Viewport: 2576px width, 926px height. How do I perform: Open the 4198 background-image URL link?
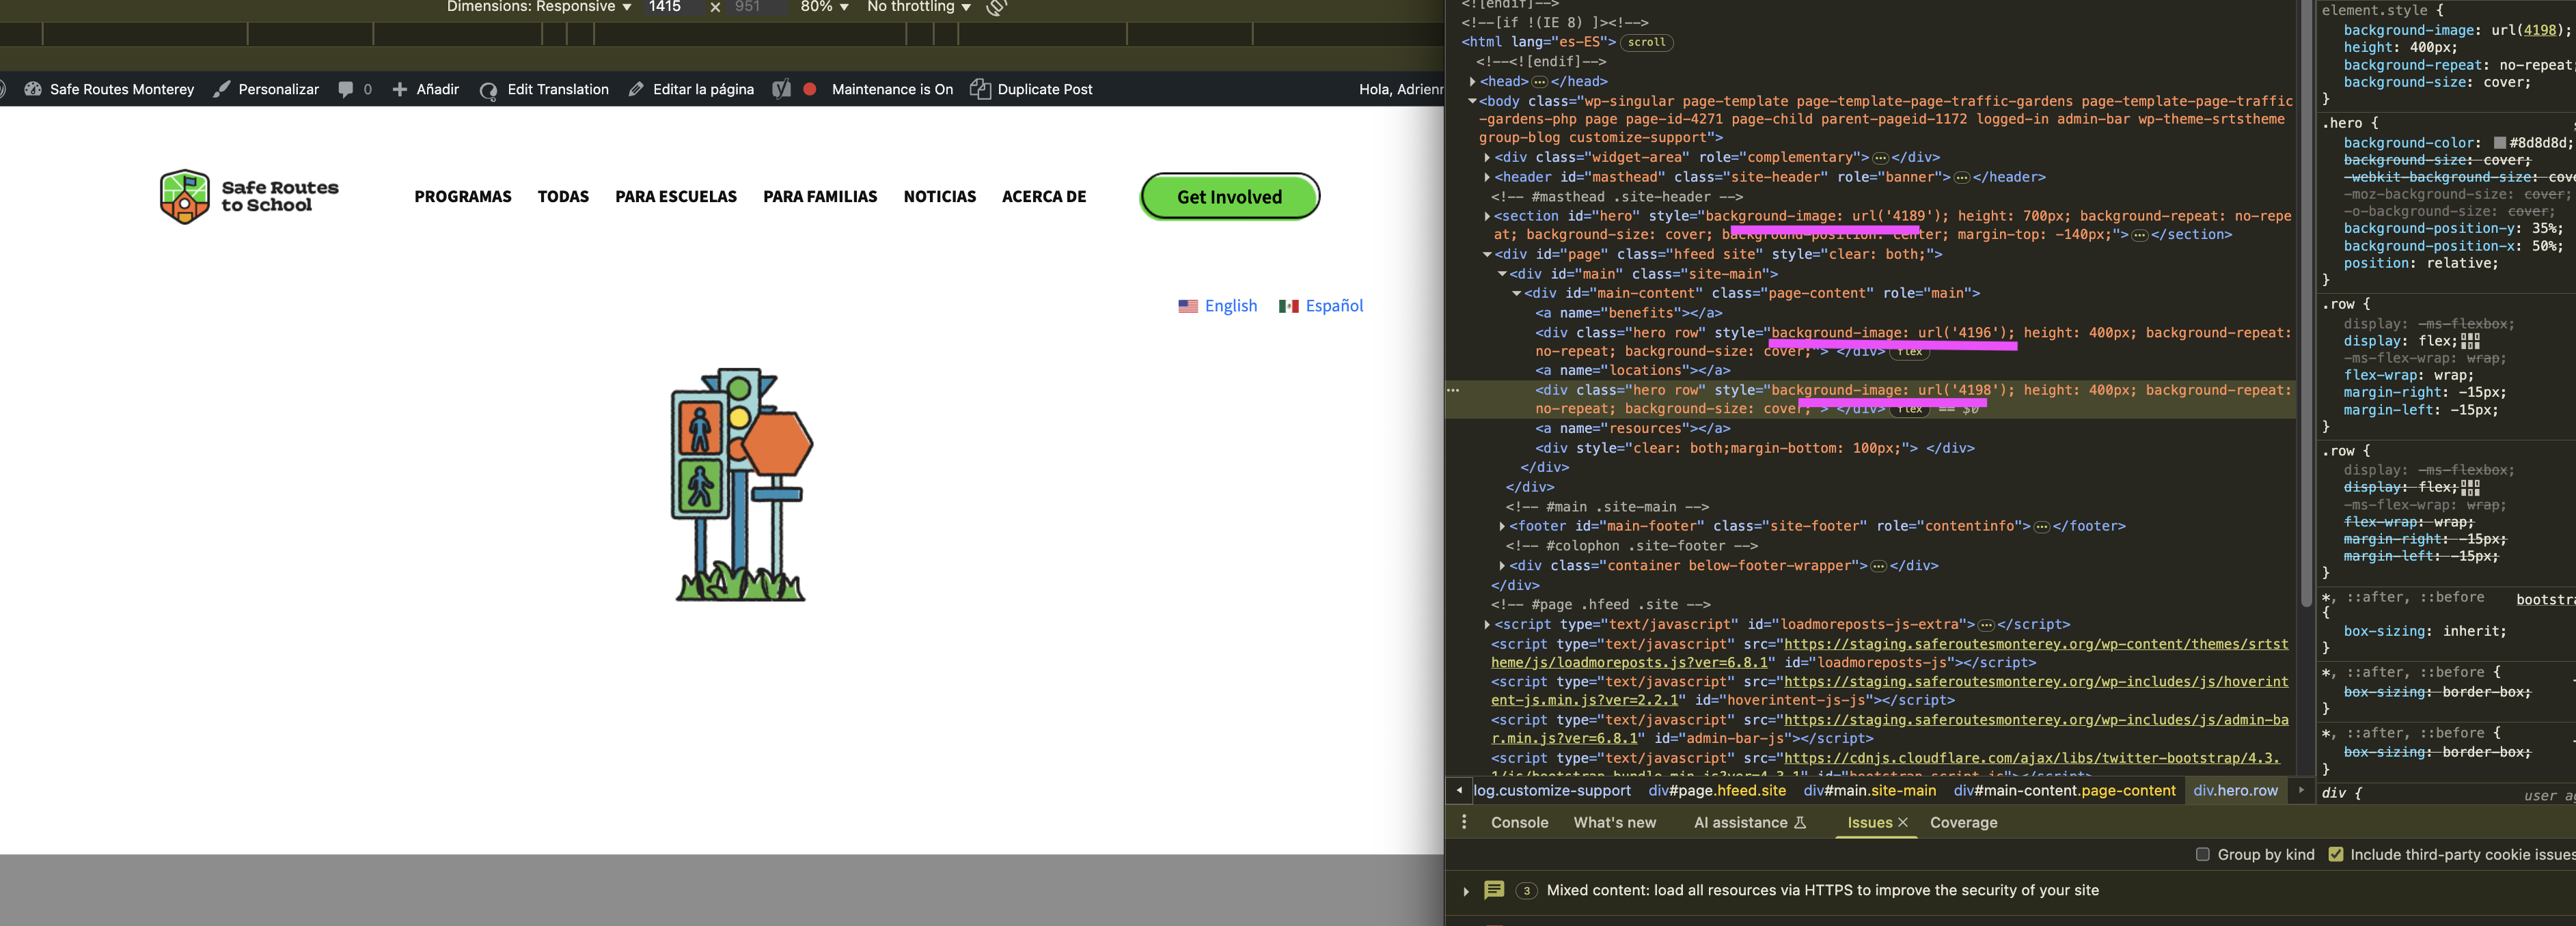[x=2539, y=30]
